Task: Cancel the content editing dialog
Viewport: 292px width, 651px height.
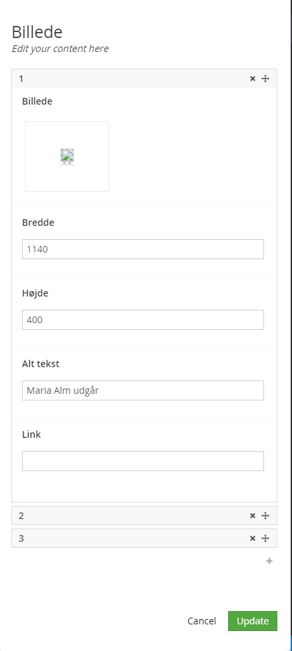Action: [x=202, y=621]
